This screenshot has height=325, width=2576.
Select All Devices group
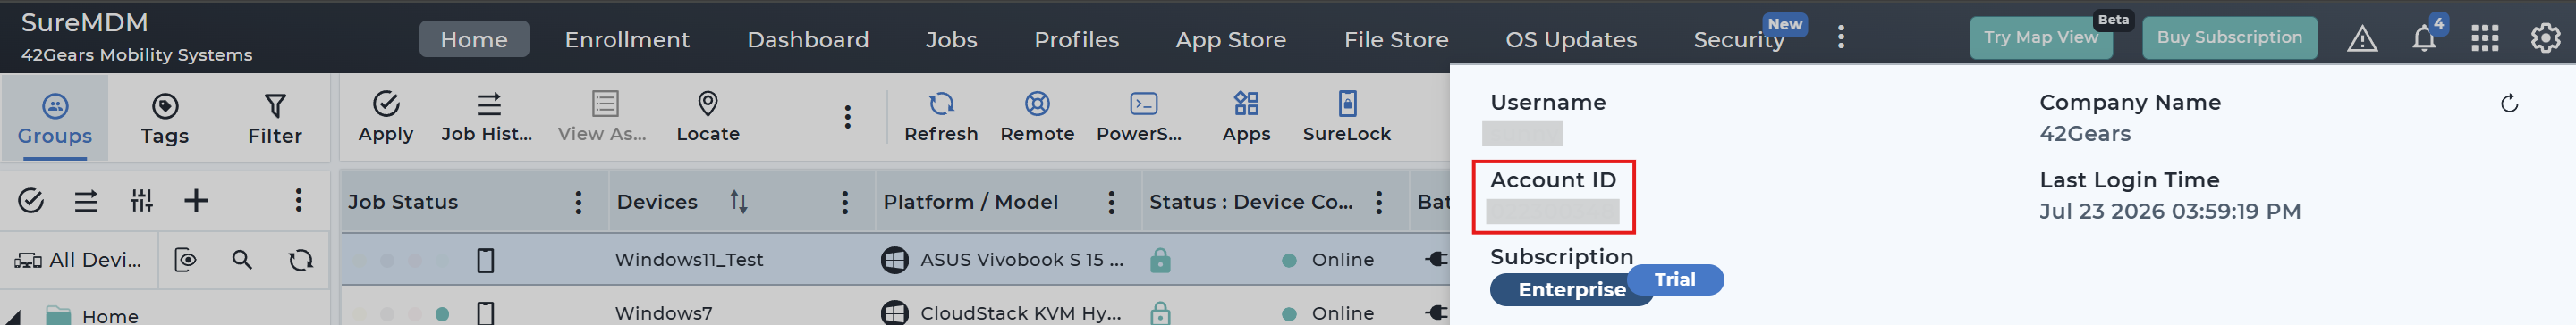pos(78,260)
